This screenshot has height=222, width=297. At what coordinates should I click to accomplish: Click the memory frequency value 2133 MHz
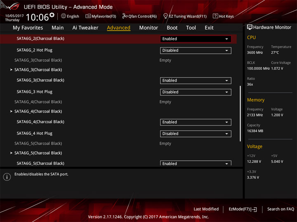click(x=255, y=115)
